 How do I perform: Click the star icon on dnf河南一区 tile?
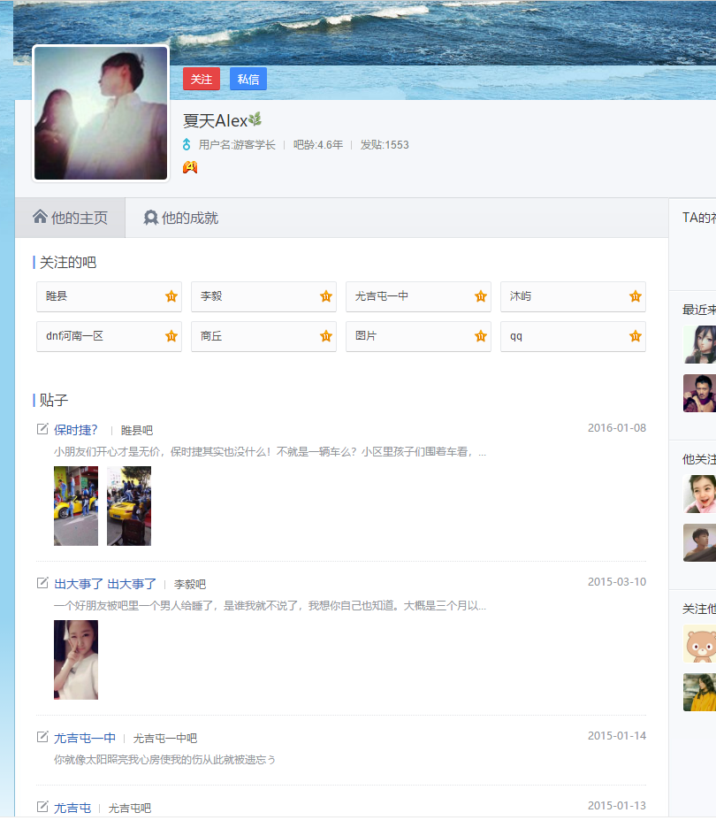(x=171, y=336)
